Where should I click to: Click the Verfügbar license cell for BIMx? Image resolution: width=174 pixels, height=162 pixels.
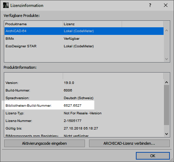72,39
